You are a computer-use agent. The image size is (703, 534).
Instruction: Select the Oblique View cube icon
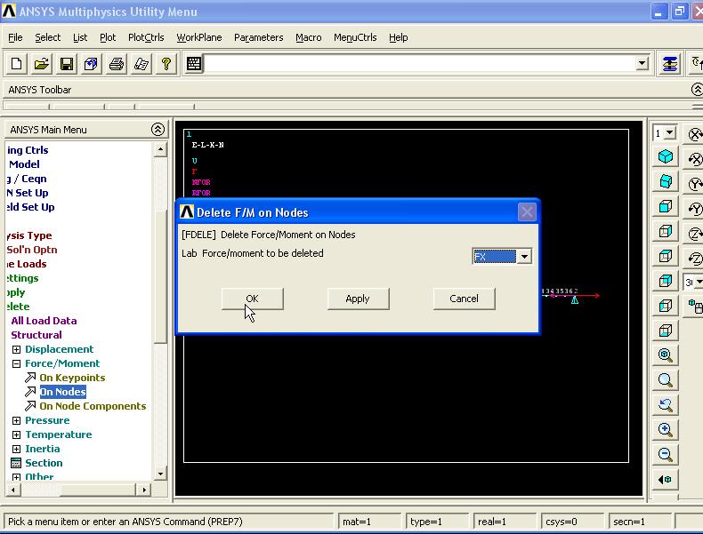666,181
